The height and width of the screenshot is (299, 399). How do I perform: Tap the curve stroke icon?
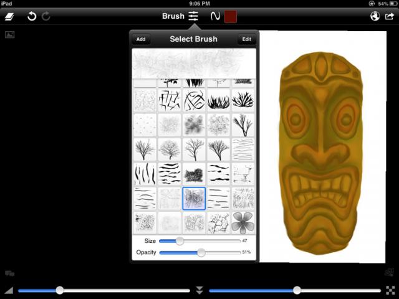point(215,16)
